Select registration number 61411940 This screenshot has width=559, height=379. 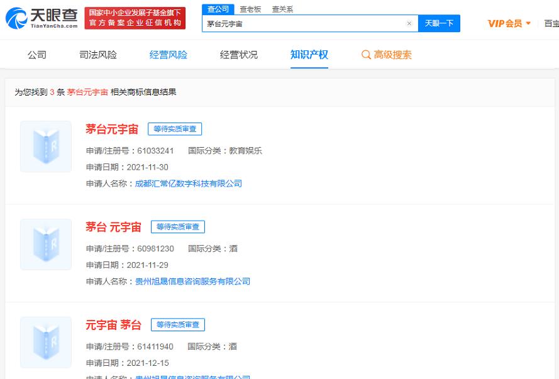(155, 346)
